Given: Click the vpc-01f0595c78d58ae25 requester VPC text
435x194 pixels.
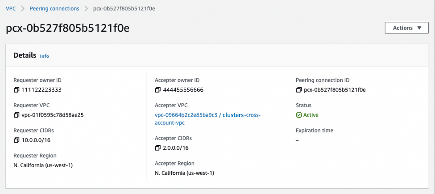Looking at the screenshot, I should [x=53, y=115].
